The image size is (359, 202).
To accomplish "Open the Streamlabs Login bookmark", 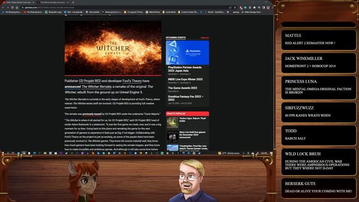I will point(53,12).
